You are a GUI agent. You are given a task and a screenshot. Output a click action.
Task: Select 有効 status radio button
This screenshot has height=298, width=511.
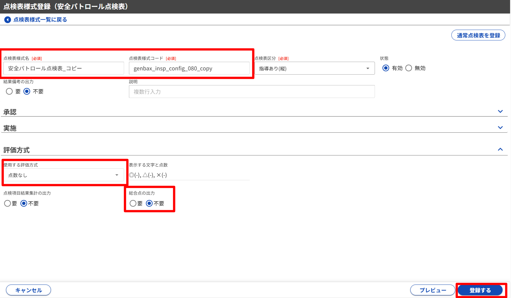(x=386, y=68)
